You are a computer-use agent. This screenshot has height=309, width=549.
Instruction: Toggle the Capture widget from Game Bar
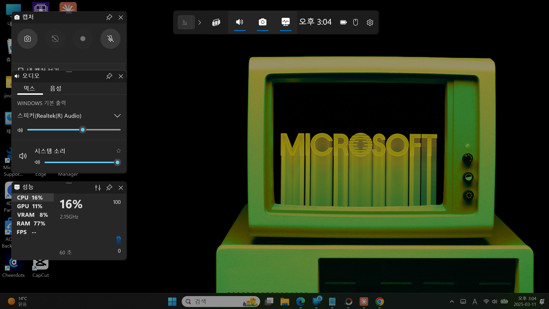pos(262,22)
